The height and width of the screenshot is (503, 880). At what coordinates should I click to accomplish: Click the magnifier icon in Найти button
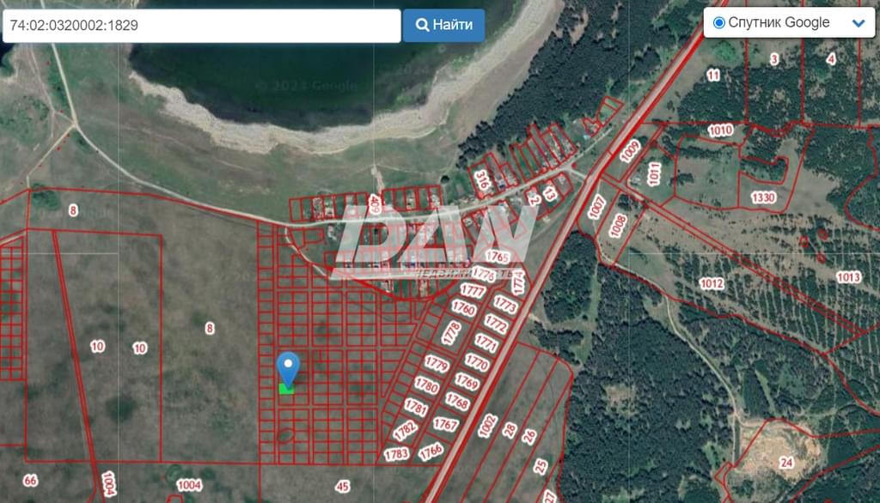click(x=422, y=25)
